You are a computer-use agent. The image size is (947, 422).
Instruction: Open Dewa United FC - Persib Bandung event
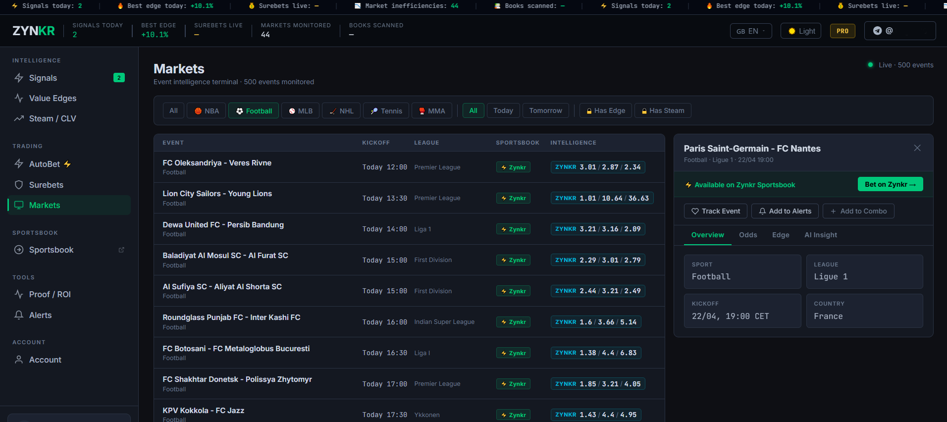pos(409,229)
